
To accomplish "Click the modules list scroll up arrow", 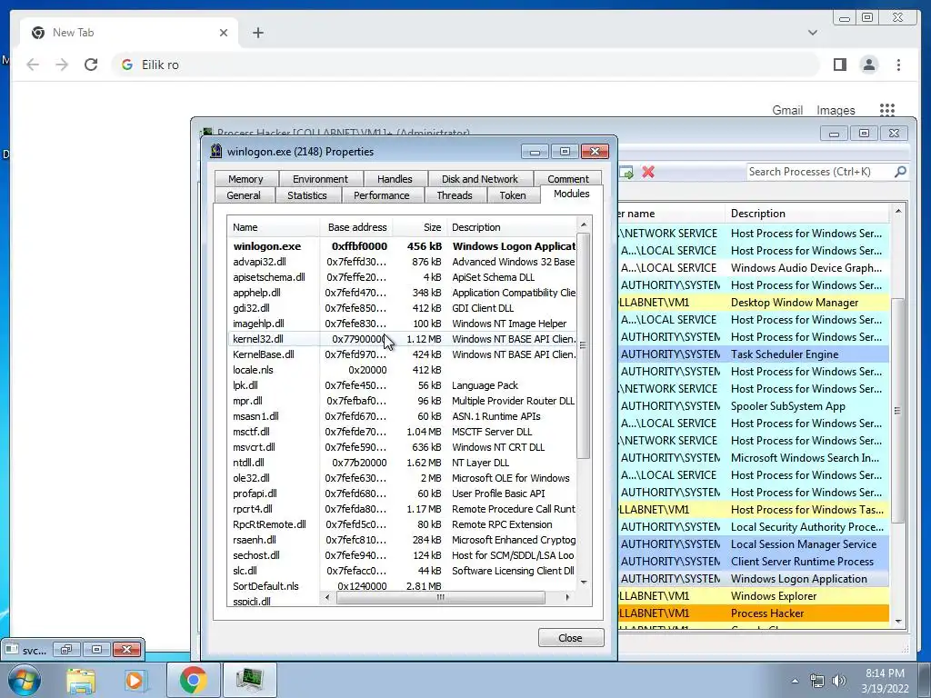I will (x=584, y=225).
